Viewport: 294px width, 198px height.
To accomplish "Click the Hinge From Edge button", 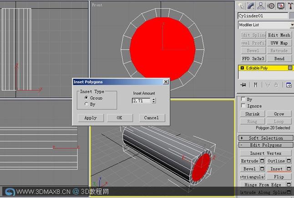I will [x=263, y=185].
